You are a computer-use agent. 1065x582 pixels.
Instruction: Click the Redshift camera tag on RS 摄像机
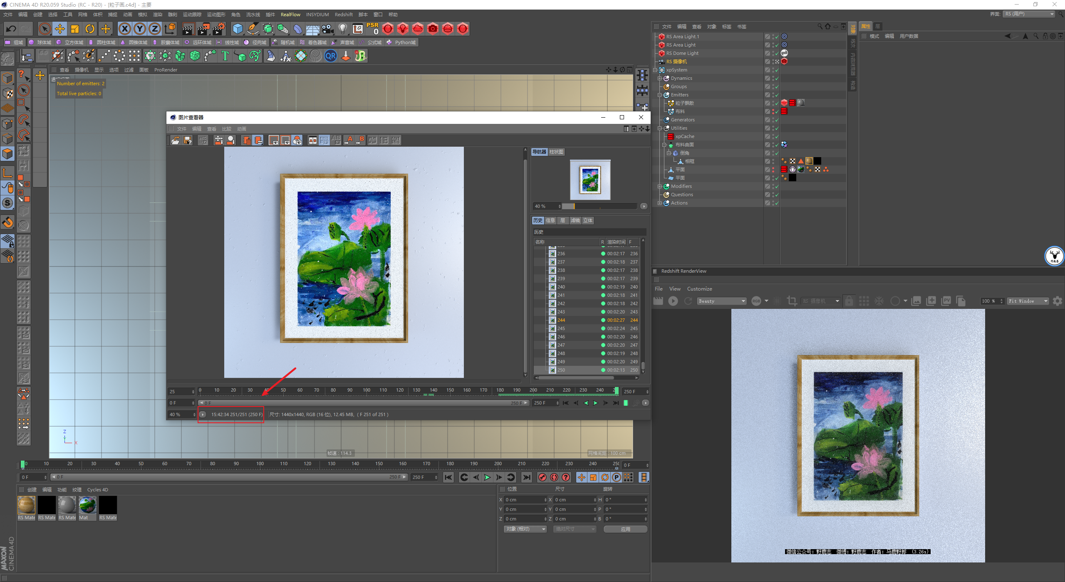(784, 62)
